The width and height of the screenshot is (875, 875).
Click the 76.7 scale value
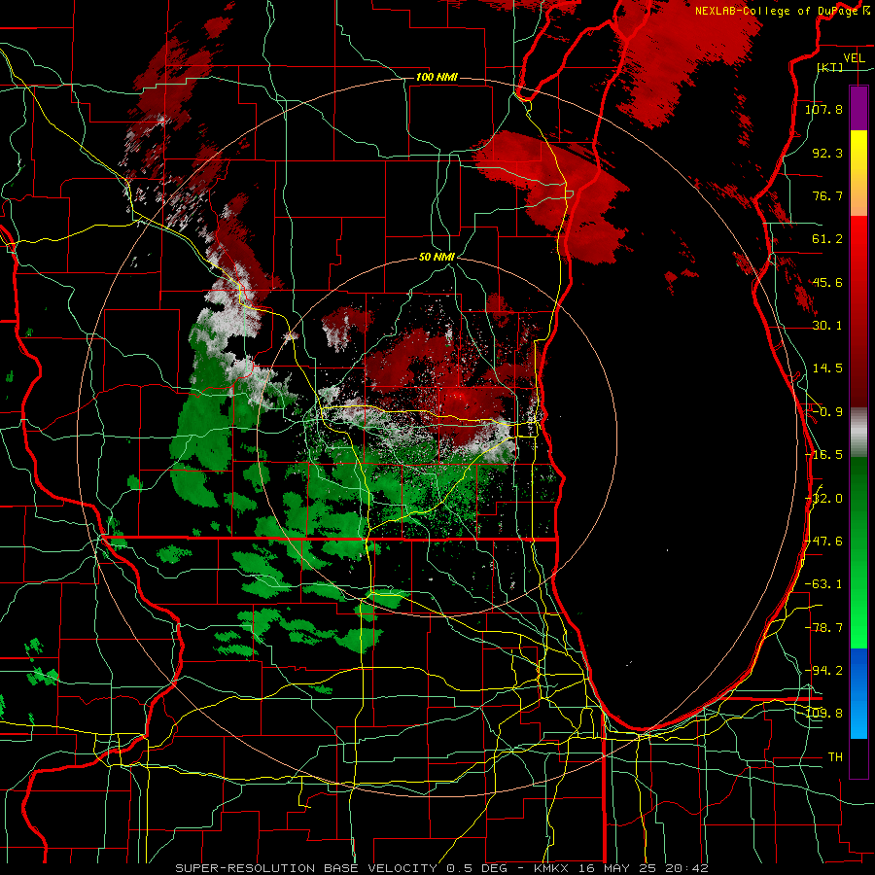[x=827, y=195]
